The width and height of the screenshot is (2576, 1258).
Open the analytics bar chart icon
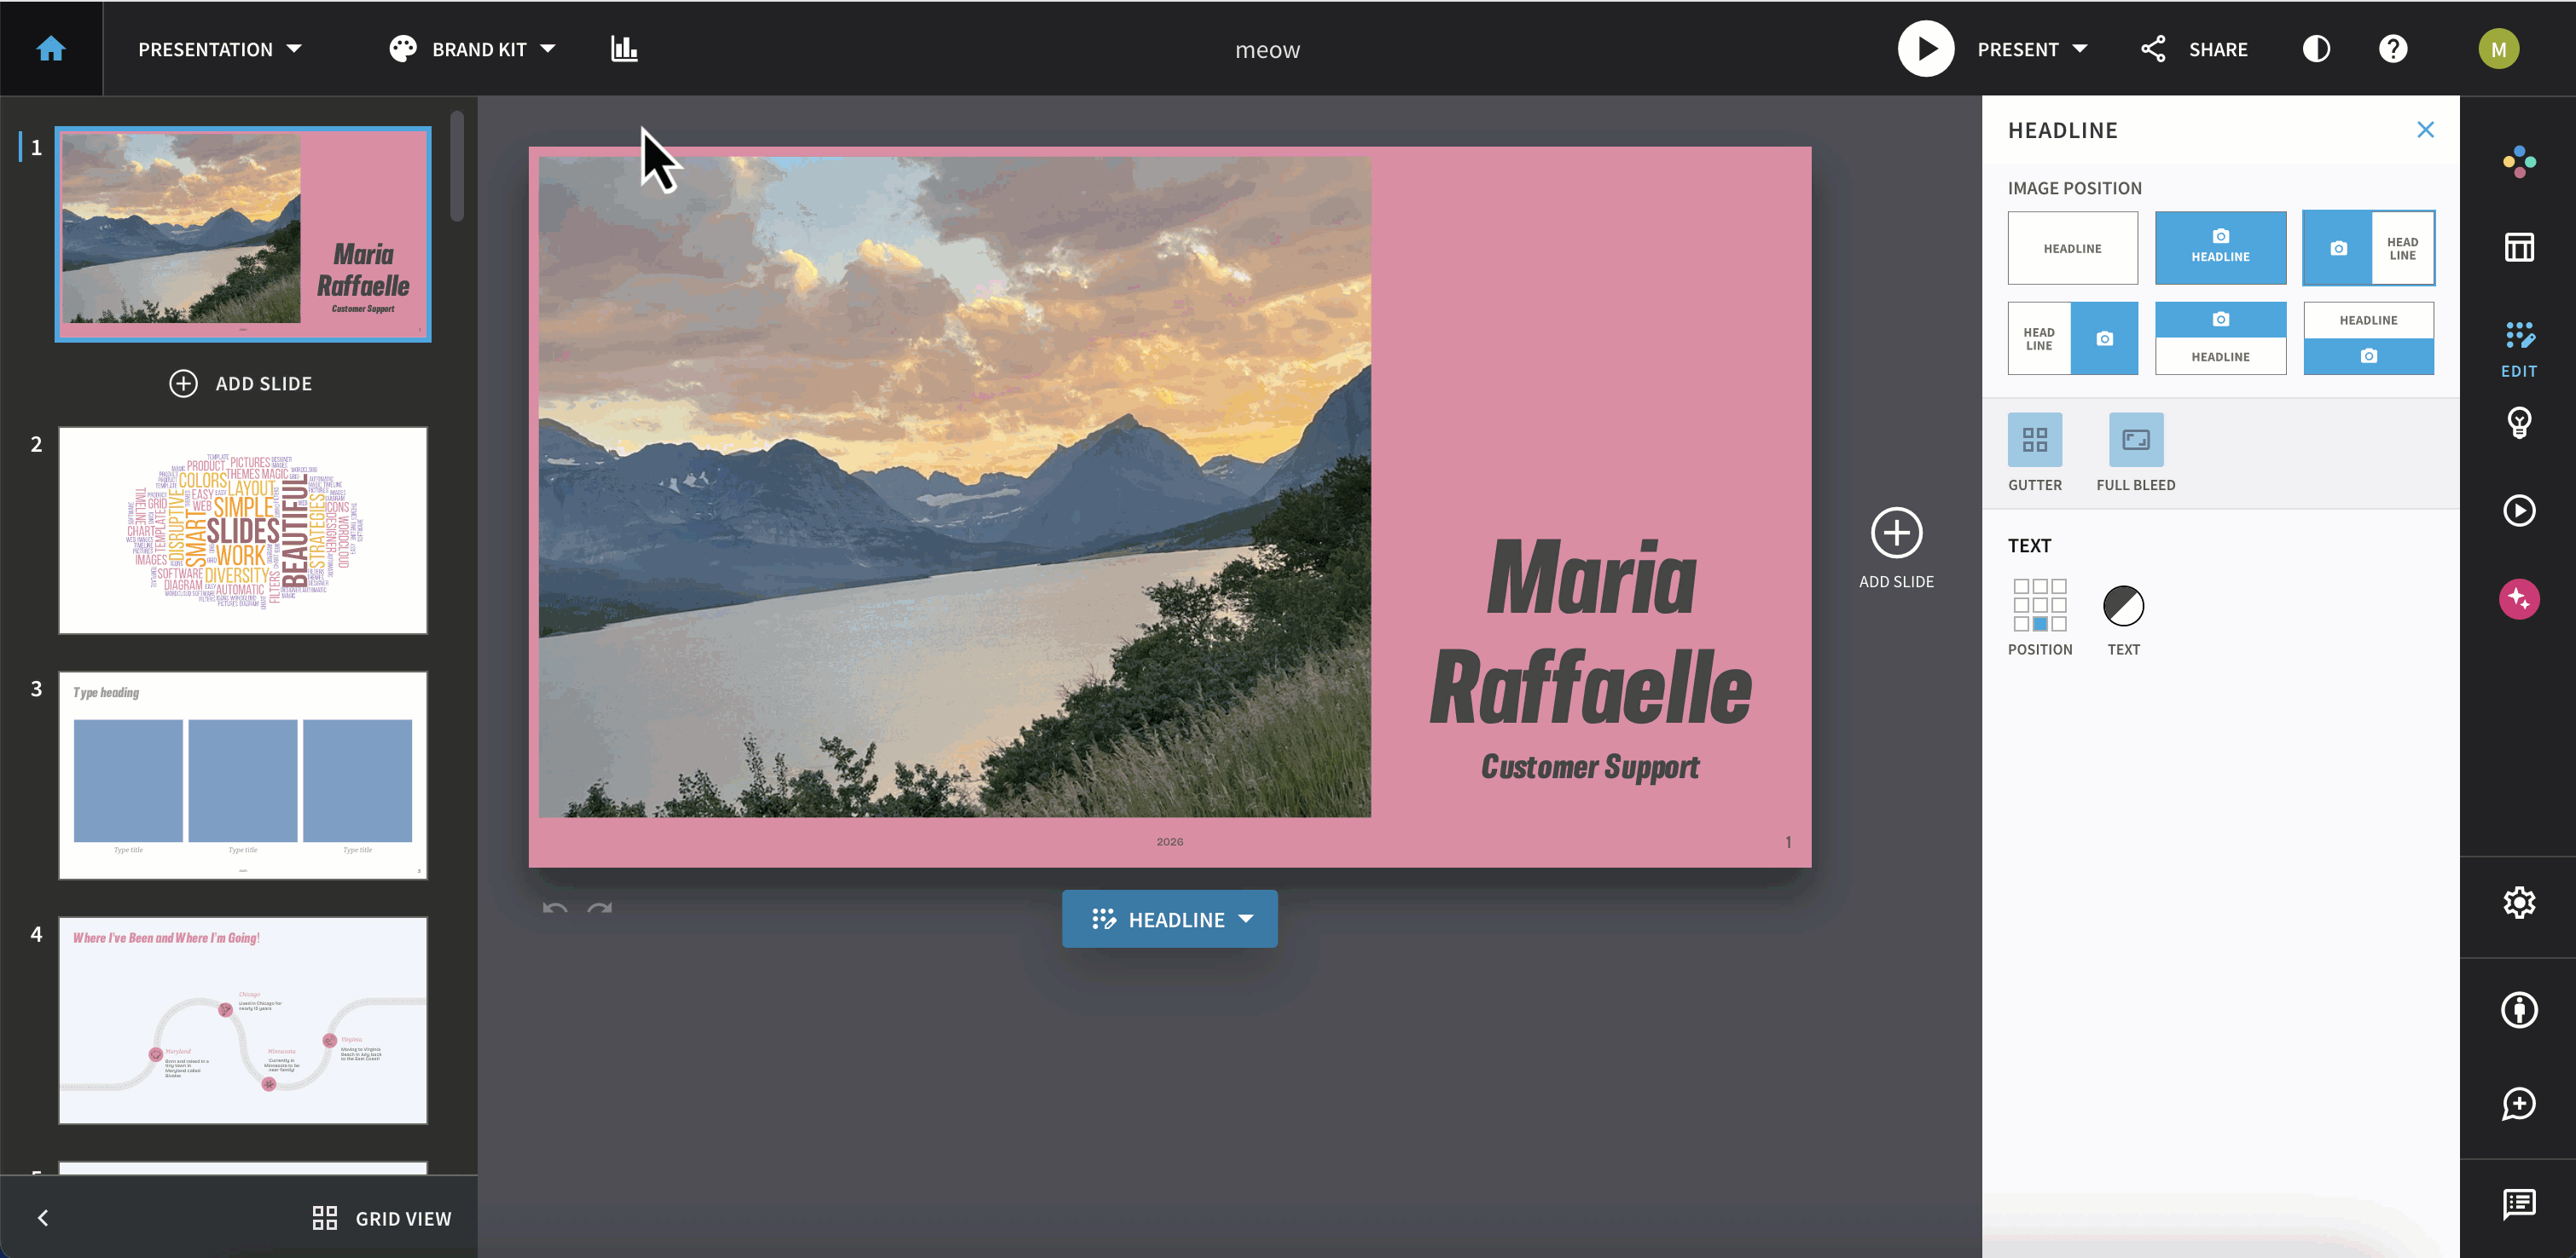[x=624, y=49]
